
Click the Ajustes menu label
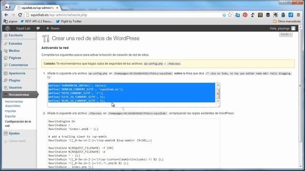[14, 133]
